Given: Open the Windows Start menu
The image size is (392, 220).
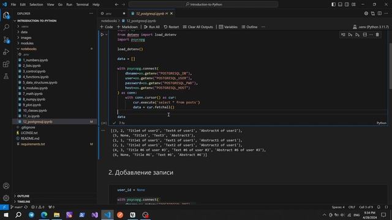Looking at the screenshot, I should pos(6,215).
